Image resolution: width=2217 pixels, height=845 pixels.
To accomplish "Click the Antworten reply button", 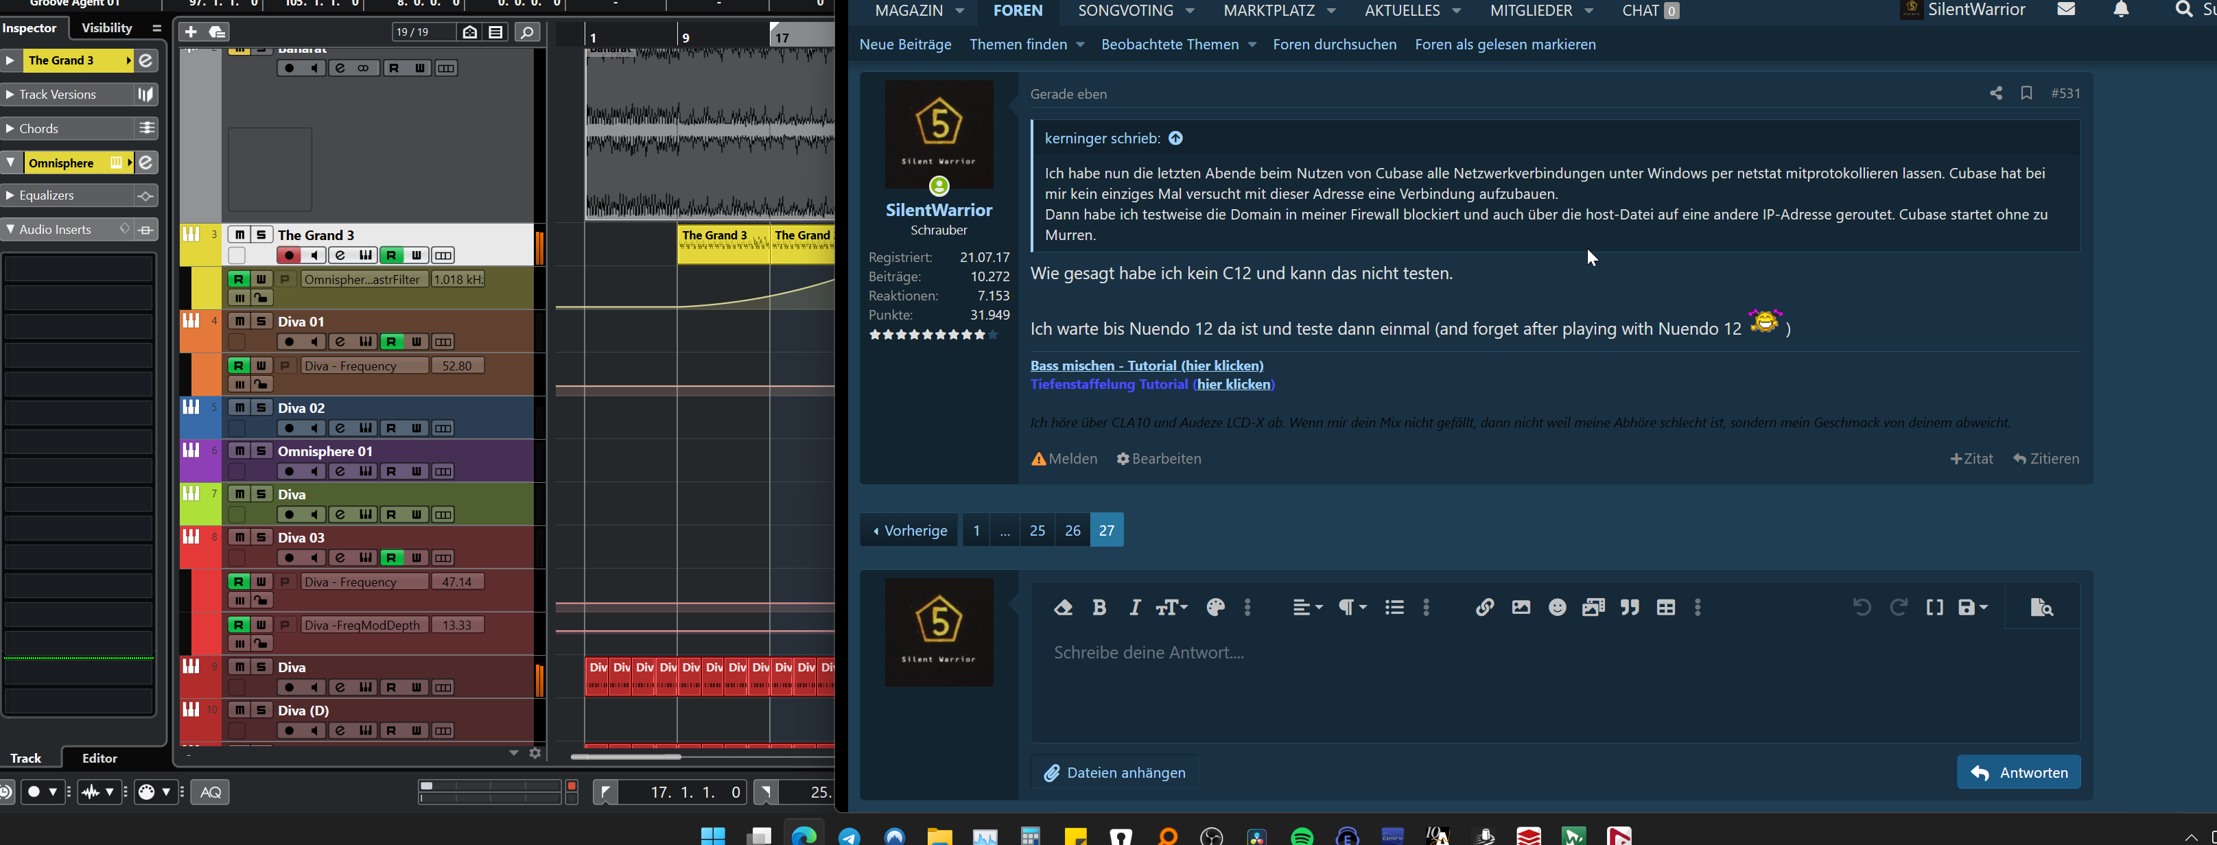I will tap(2018, 773).
